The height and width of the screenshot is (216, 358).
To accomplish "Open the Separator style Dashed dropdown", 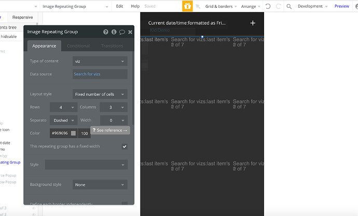I will (63, 120).
